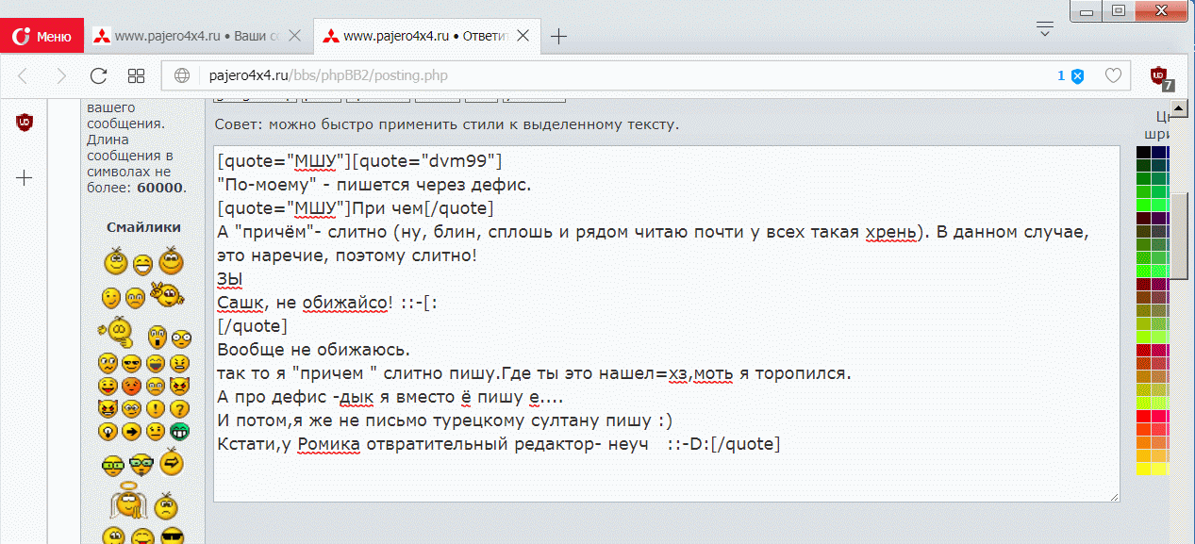
Task: Click the word 'Смайлики' heading
Action: (x=143, y=227)
